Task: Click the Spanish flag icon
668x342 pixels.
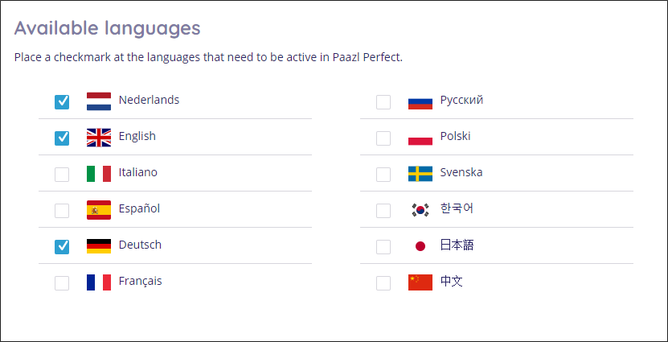Action: click(99, 210)
